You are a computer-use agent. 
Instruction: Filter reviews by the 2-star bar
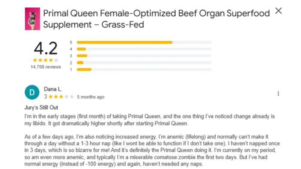click(144, 63)
